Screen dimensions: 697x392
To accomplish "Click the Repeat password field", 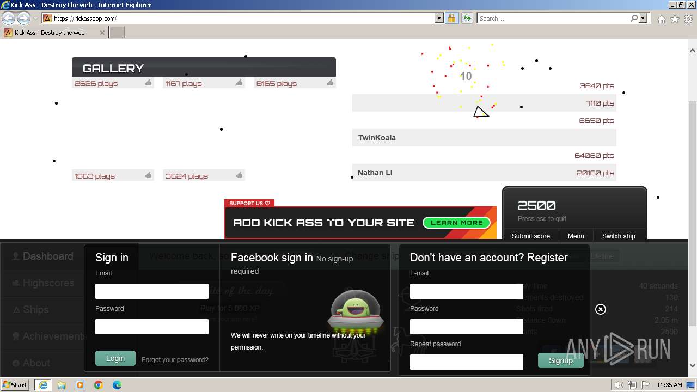I will coord(467,362).
